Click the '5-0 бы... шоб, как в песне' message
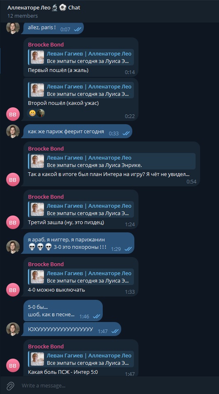Viewport: 219px width, 394px height. [x=63, y=311]
